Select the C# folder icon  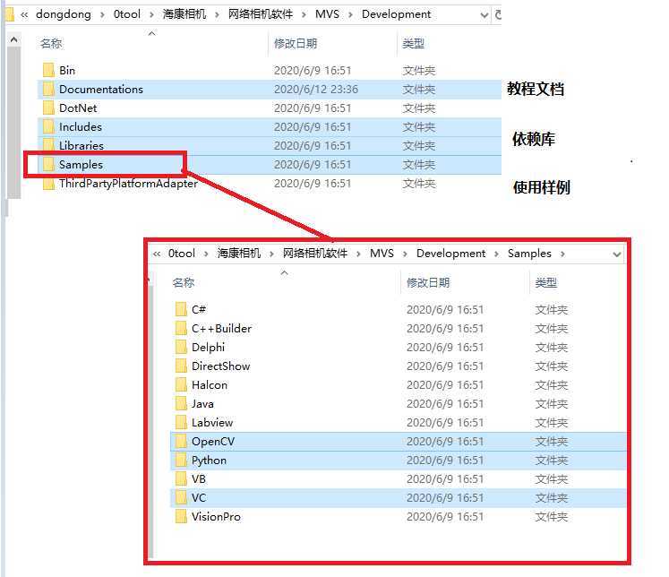click(181, 309)
